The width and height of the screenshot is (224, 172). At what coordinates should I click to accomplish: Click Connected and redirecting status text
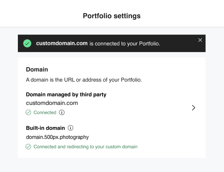tap(85, 147)
